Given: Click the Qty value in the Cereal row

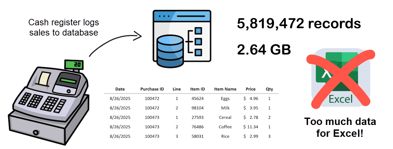Looking at the screenshot, I should coord(269,117).
